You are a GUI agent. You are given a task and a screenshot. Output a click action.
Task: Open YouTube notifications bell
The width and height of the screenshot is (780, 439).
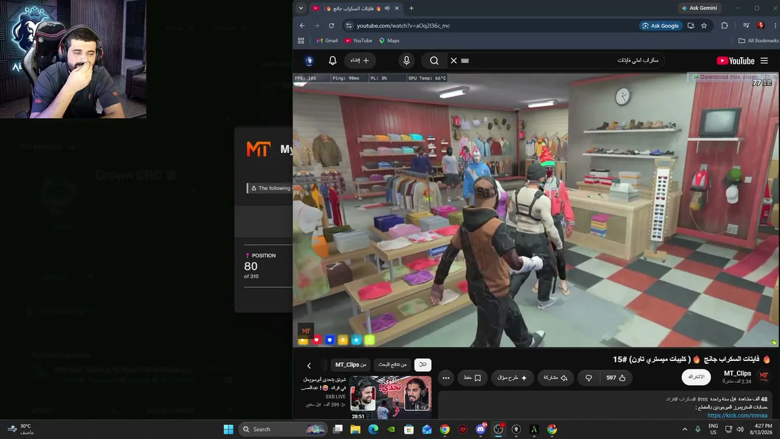(x=333, y=60)
